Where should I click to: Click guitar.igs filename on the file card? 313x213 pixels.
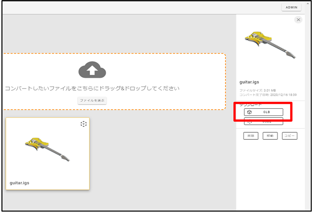[x=20, y=183]
